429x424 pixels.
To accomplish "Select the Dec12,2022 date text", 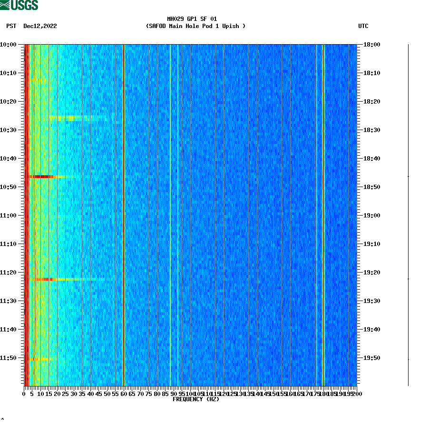I will [39, 27].
